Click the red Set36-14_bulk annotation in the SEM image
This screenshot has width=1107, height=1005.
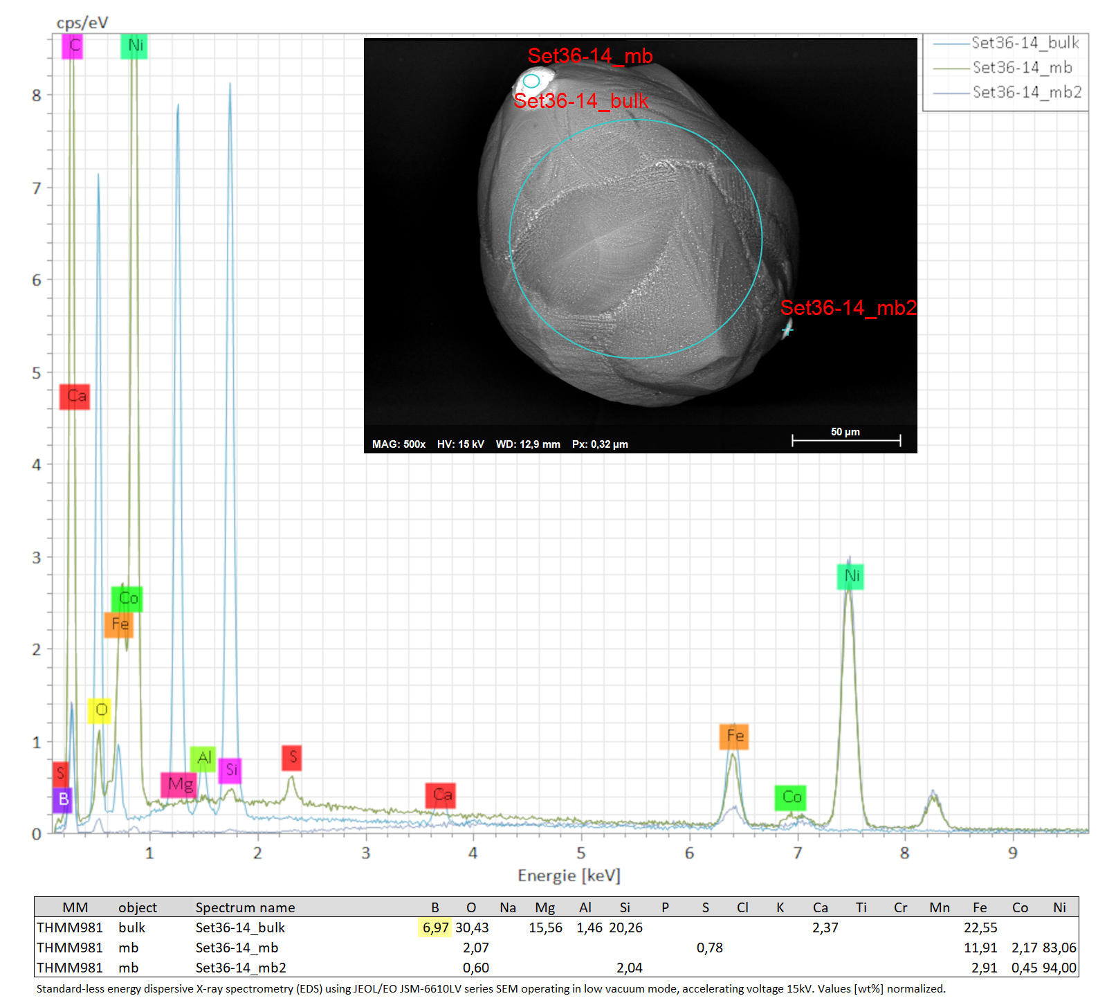pyautogui.click(x=581, y=101)
